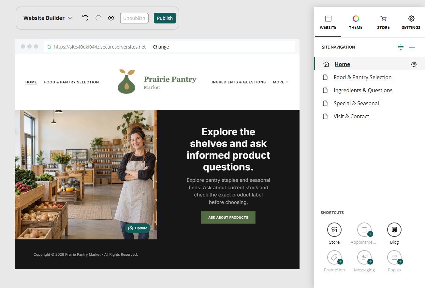This screenshot has height=288, width=425.
Task: Select the hero headline text
Action: [x=228, y=150]
